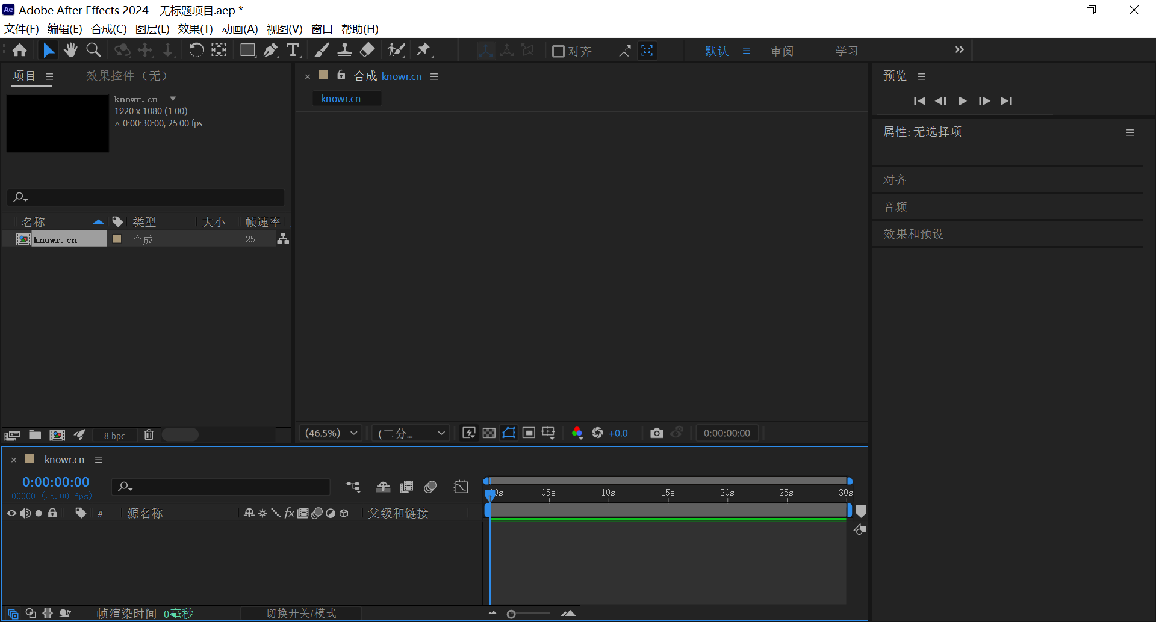Select the Puppet Pin tool
Viewport: 1156px width, 622px height.
(x=424, y=51)
